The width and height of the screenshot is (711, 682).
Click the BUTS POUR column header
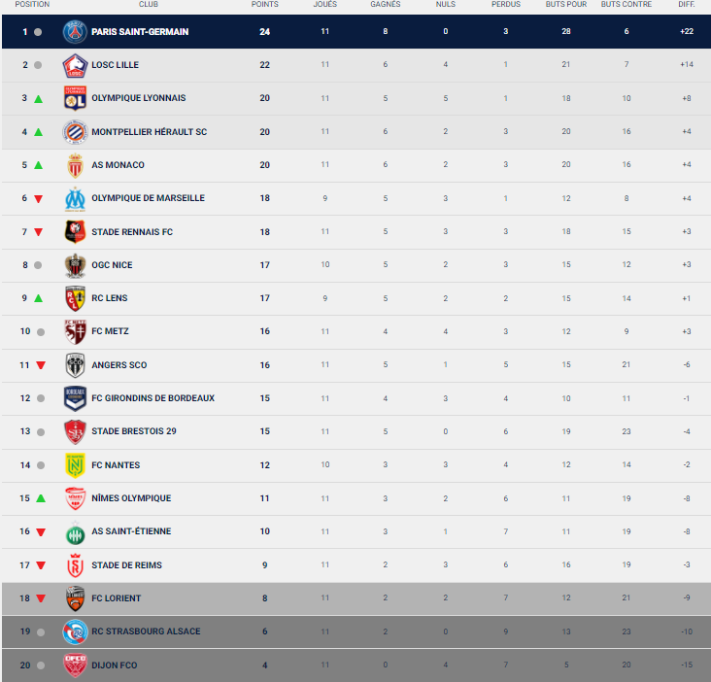pyautogui.click(x=566, y=4)
